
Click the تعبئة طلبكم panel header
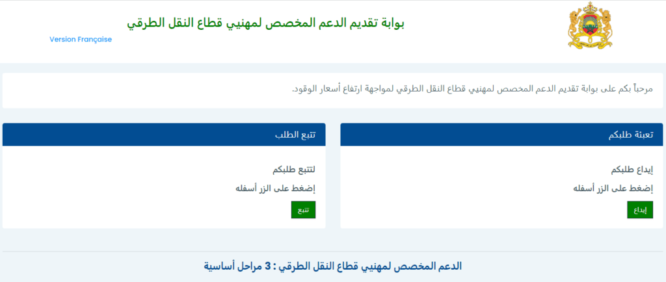point(501,135)
